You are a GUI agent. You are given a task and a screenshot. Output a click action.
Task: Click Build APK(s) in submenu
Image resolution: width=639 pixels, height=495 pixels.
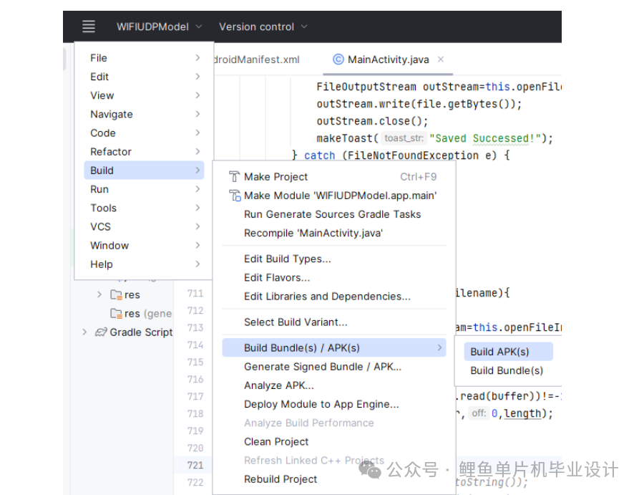[x=508, y=352]
